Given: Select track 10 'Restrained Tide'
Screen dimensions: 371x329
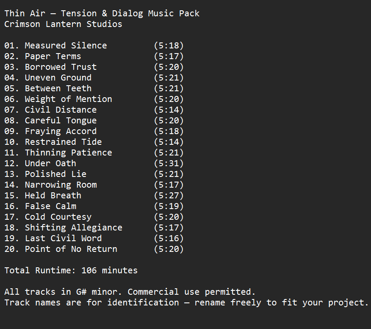Looking at the screenshot, I should pyautogui.click(x=63, y=142).
